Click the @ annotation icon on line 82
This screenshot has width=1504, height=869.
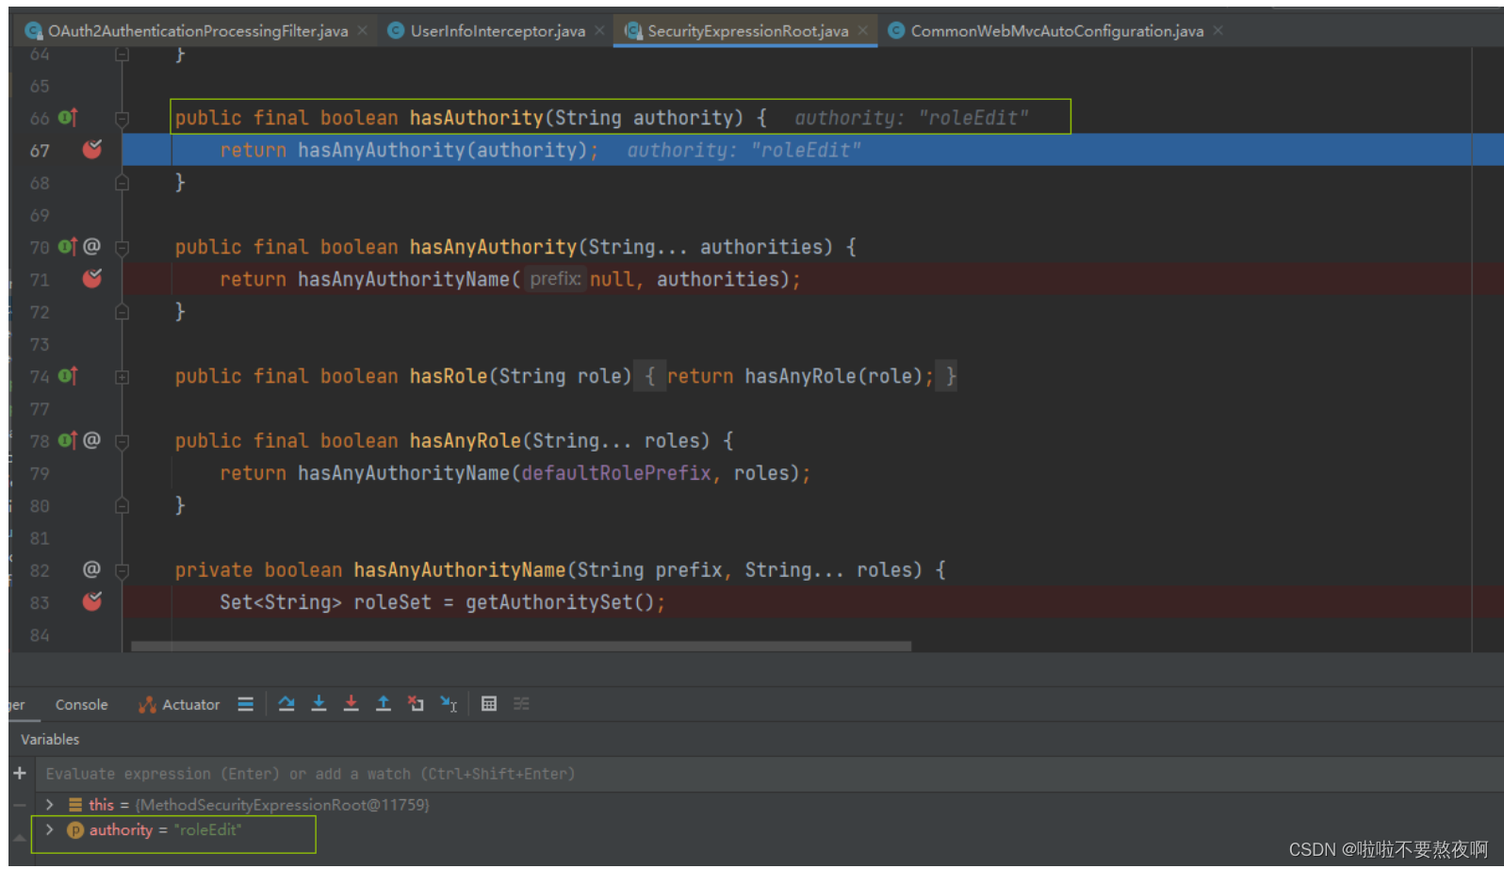pos(91,569)
